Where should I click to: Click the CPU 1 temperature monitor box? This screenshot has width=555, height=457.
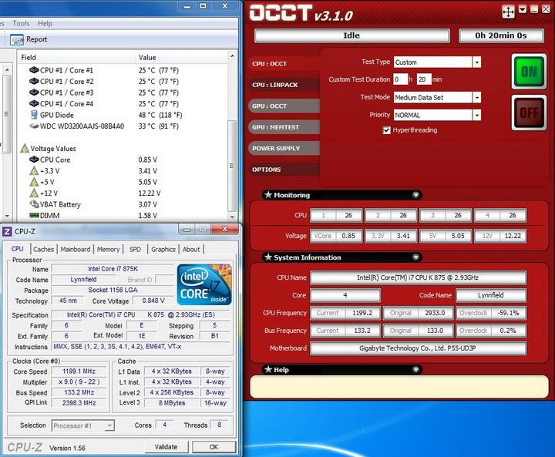click(x=336, y=215)
